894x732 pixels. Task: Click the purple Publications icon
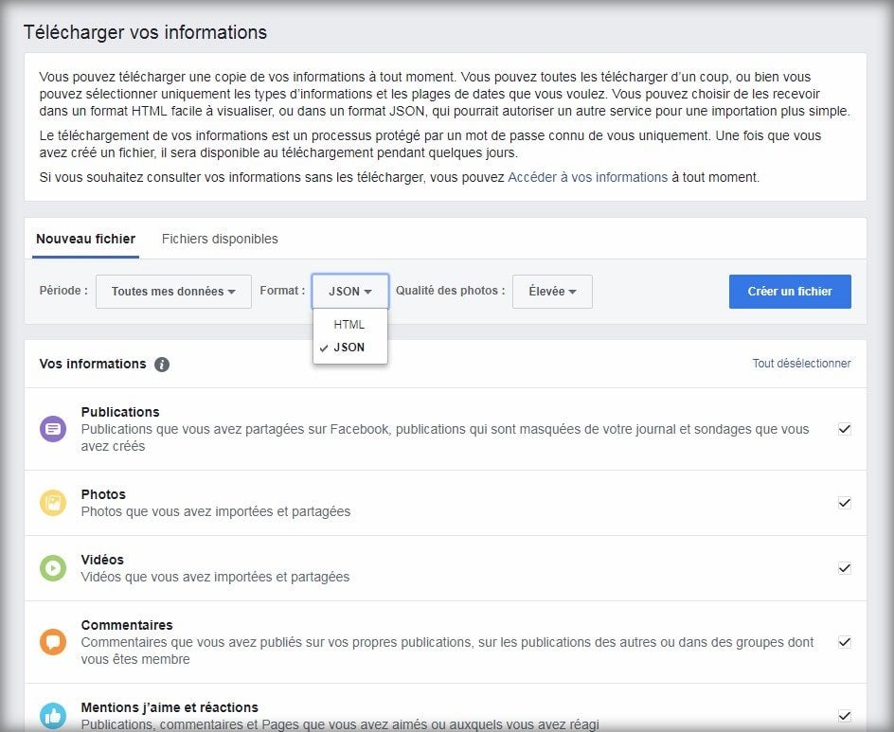click(x=53, y=429)
